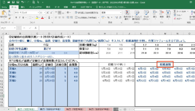Toggle align text right
Image resolution: width=195 pixels, height=111 pixels.
(63, 17)
